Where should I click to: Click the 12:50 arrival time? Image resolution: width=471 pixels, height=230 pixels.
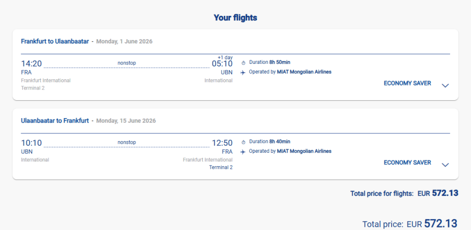[x=222, y=143]
